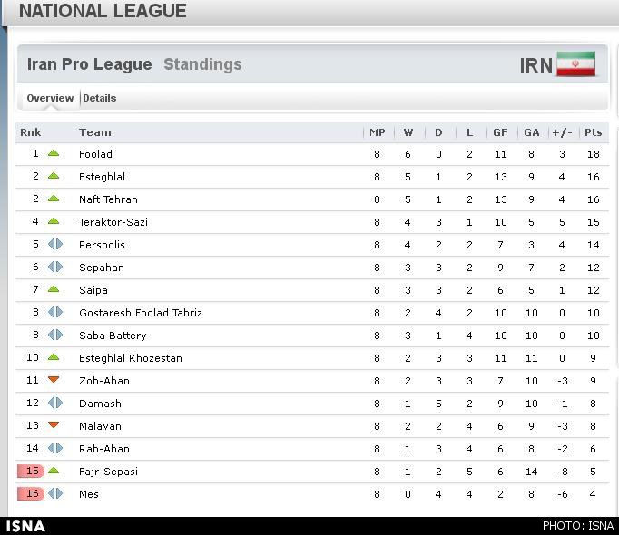Viewport: 619px width, 535px height.
Task: Click the Gostaresh Foolad Tabriz team name
Action: 140,313
